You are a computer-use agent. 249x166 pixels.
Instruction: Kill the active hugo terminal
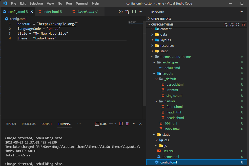(127, 124)
